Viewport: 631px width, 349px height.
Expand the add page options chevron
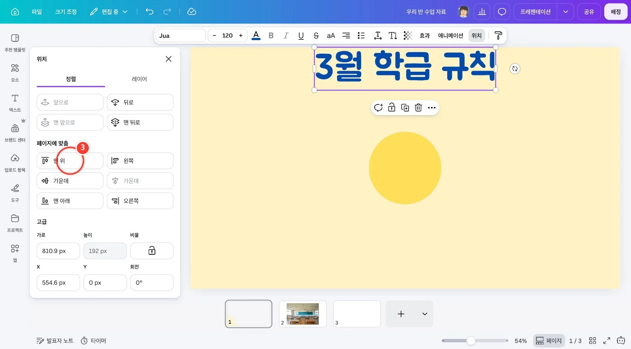coord(424,314)
